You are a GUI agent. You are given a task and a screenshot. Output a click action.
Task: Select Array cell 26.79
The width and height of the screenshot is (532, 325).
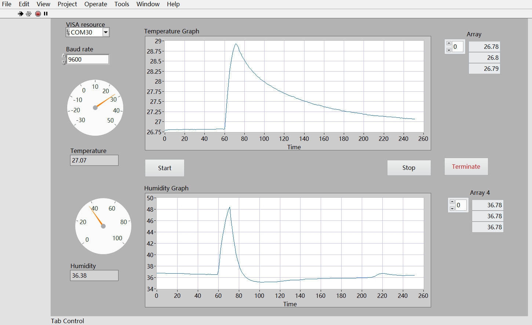[484, 69]
